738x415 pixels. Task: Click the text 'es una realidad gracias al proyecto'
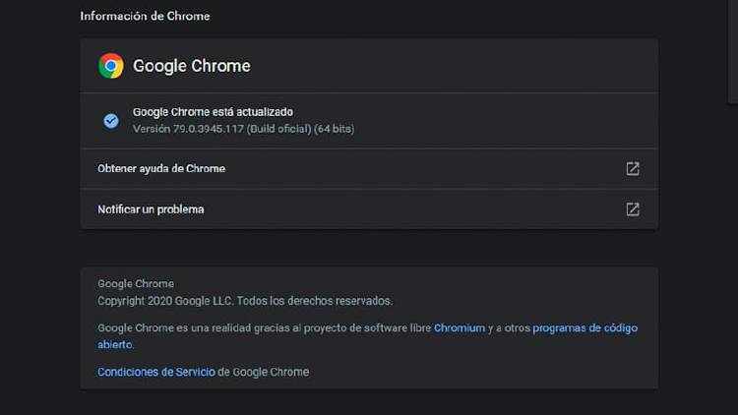click(x=266, y=327)
